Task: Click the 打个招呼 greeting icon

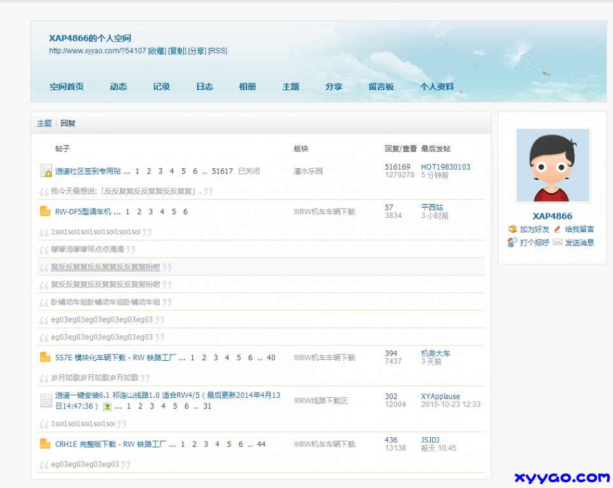Action: pyautogui.click(x=512, y=243)
